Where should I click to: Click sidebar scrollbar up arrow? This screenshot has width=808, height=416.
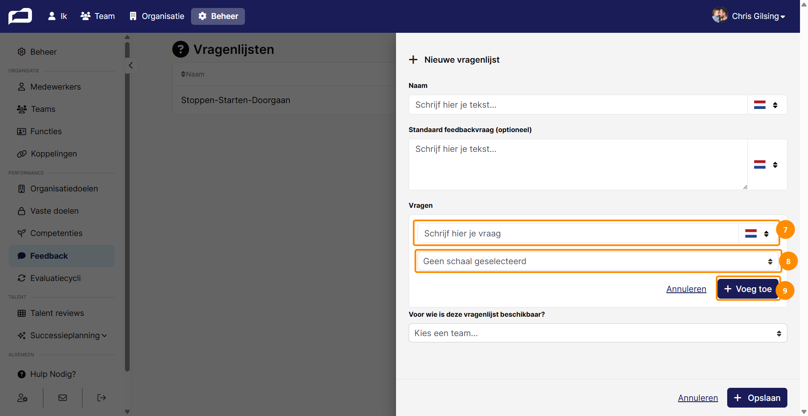[x=128, y=37]
